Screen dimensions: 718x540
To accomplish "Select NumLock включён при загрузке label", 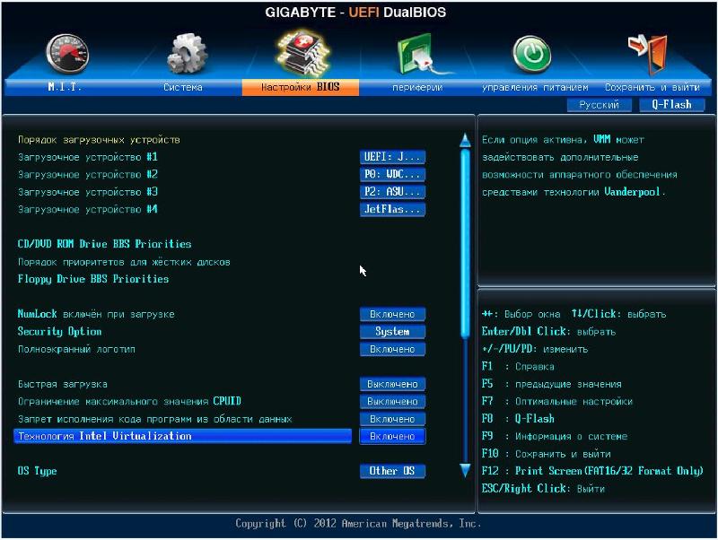I will (96, 314).
